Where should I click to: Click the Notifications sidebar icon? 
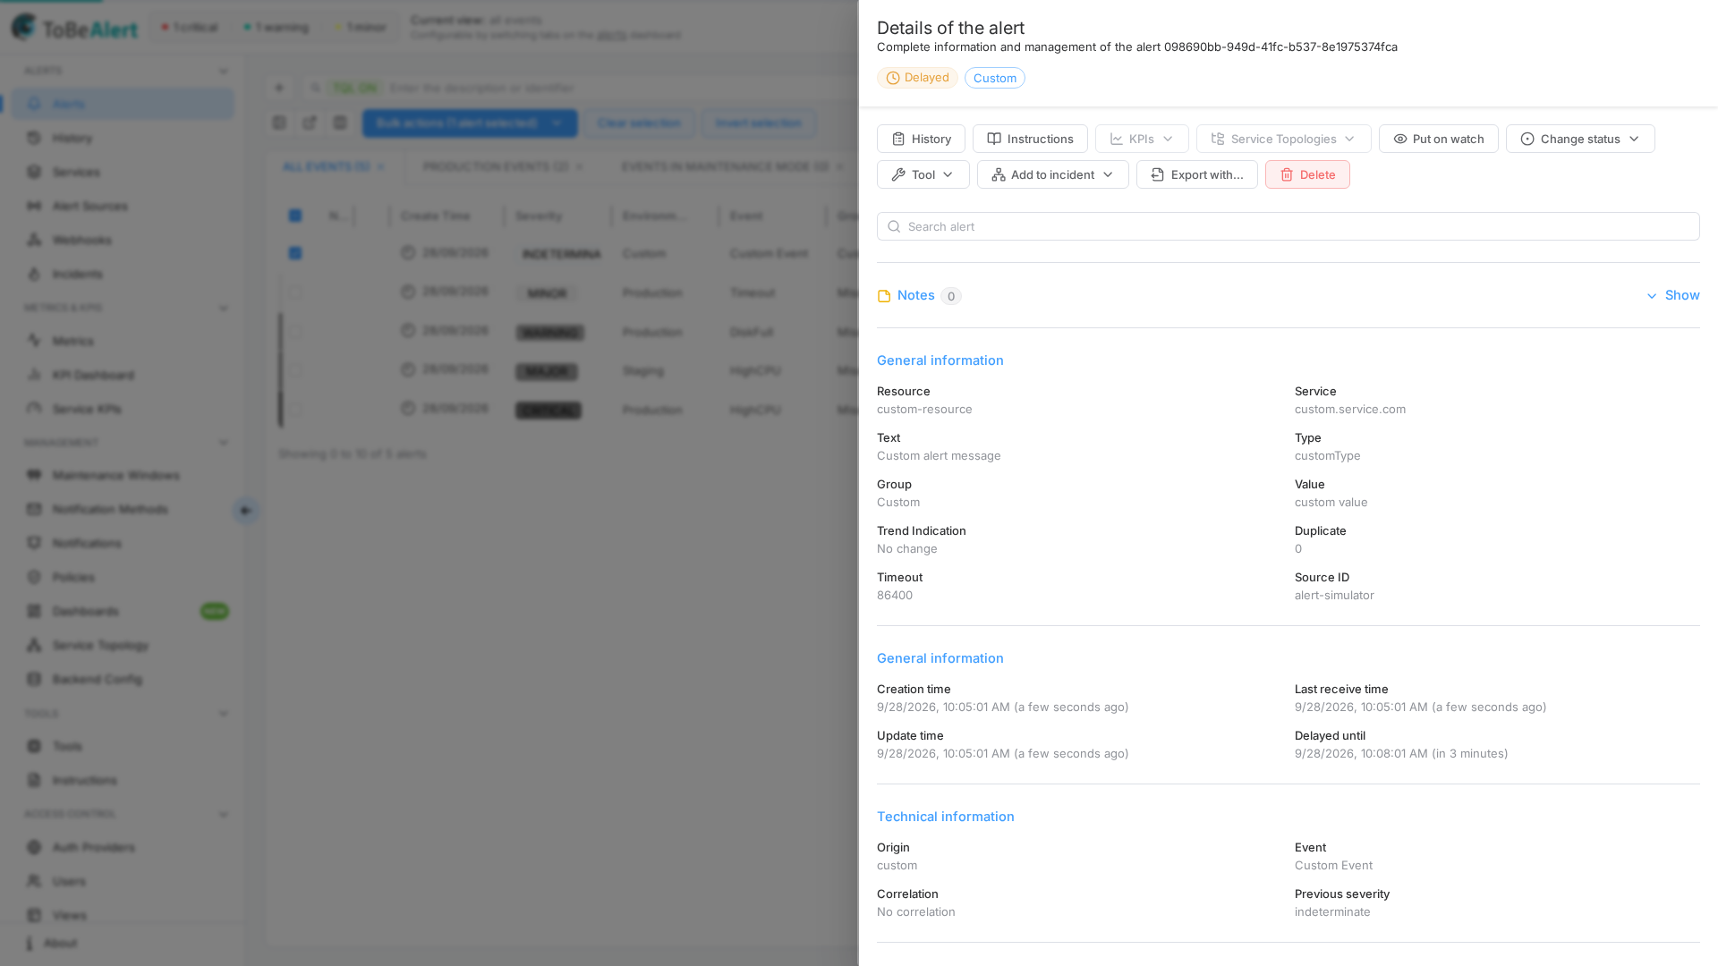(34, 543)
